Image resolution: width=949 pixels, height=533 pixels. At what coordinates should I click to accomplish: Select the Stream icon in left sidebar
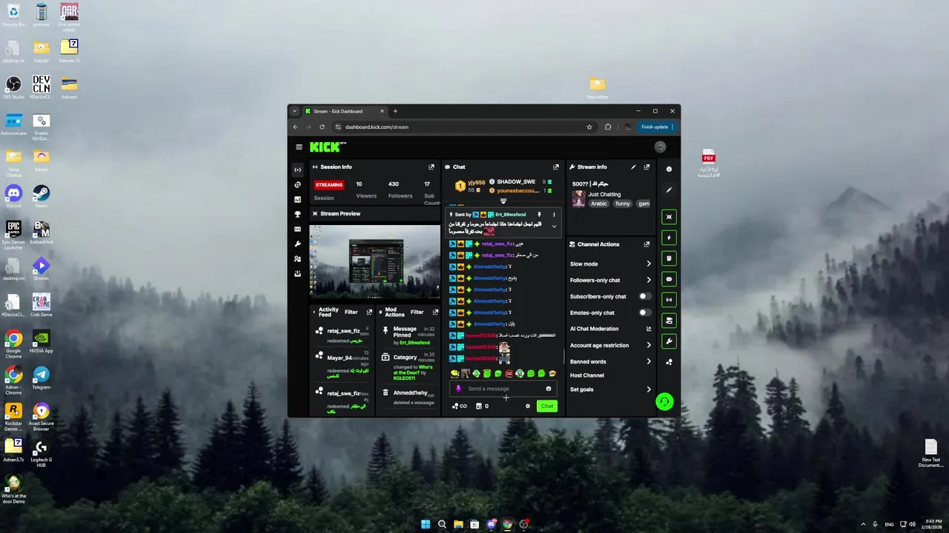tap(297, 170)
